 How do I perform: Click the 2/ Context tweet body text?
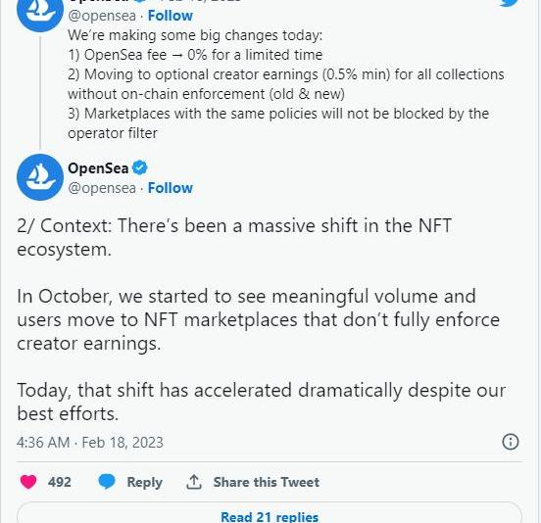point(261,319)
